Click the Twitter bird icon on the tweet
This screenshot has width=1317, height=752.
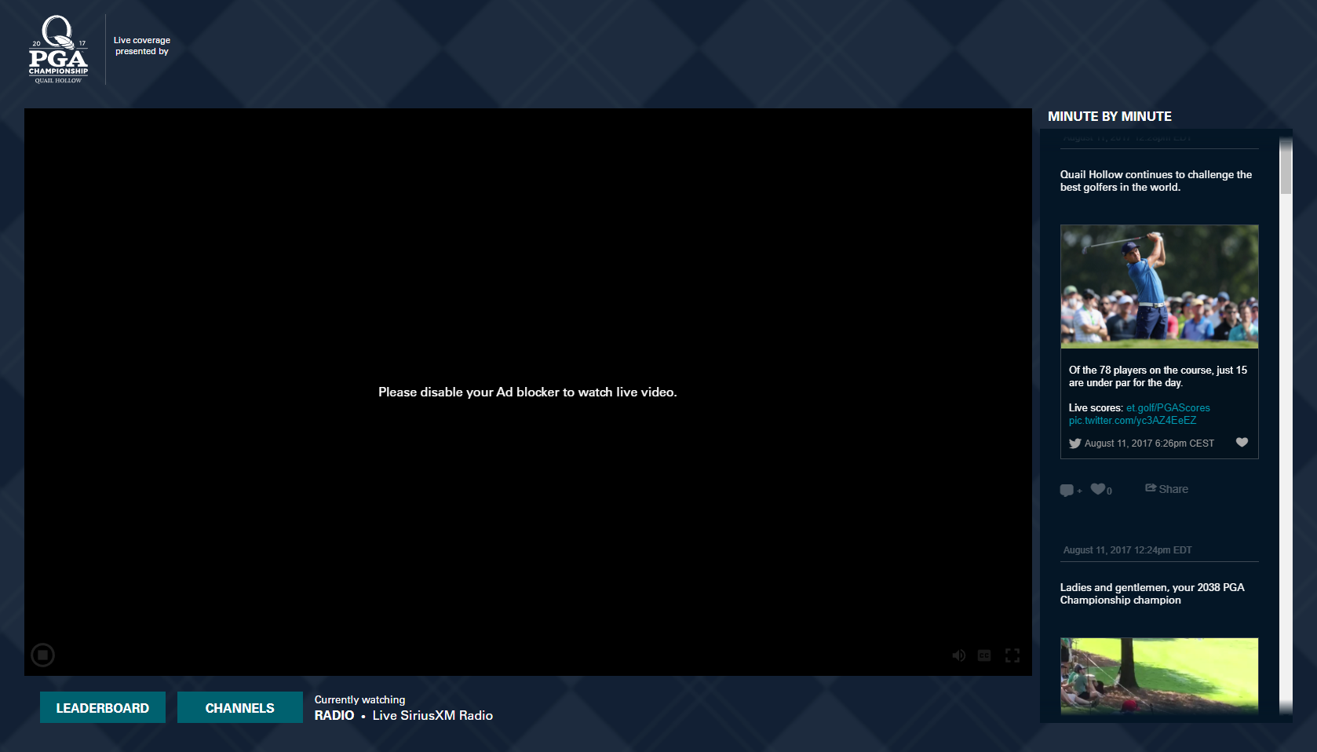tap(1075, 443)
